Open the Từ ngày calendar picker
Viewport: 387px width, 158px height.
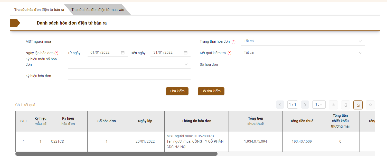[123, 53]
